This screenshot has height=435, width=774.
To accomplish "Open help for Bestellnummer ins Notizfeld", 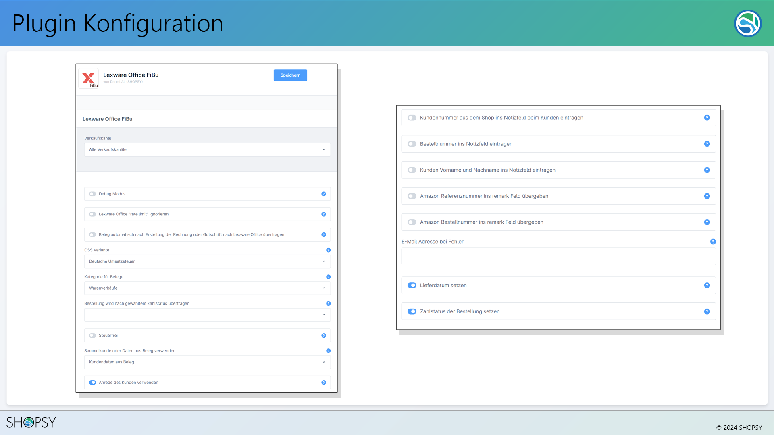I will tap(707, 144).
